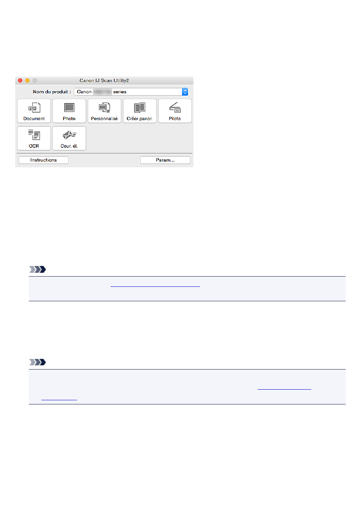
Task: Open the Document scan option
Action: click(34, 111)
